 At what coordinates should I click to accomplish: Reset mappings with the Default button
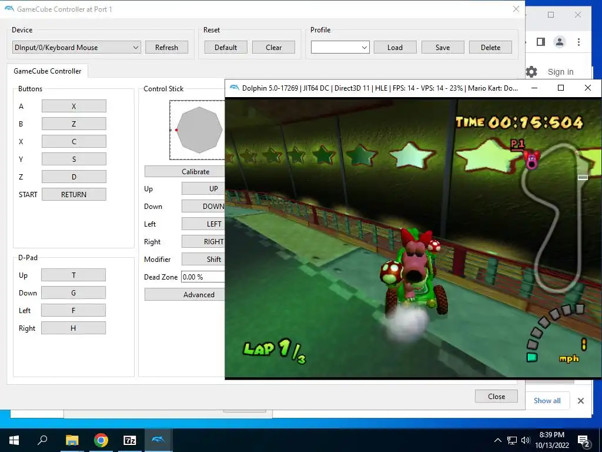226,47
